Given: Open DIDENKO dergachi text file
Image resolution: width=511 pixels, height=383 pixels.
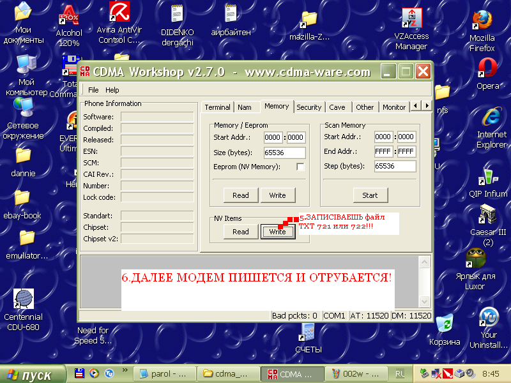Looking at the screenshot, I should [x=178, y=25].
